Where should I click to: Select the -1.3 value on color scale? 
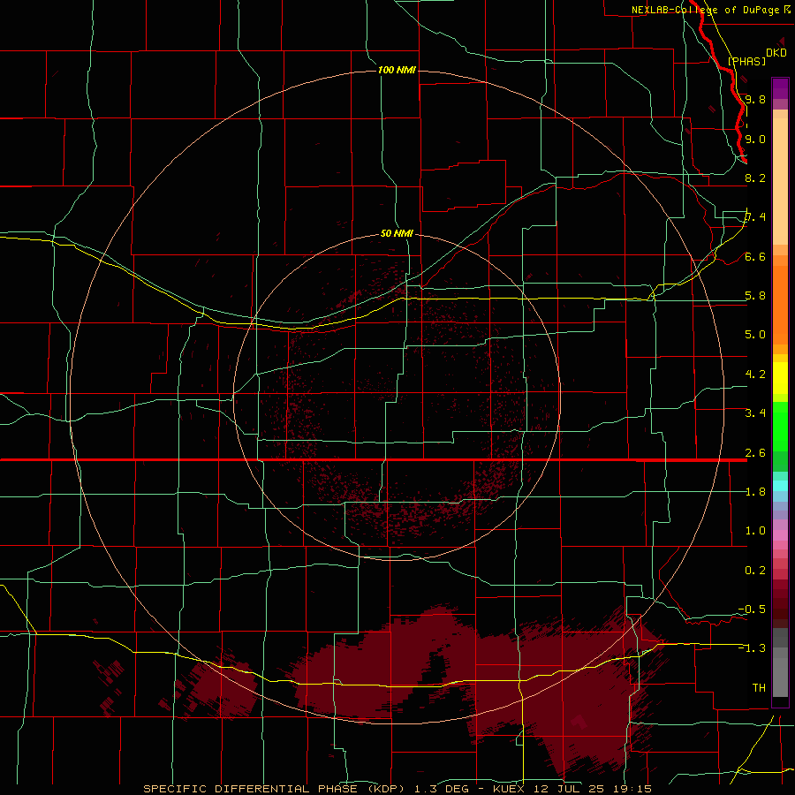pos(752,648)
